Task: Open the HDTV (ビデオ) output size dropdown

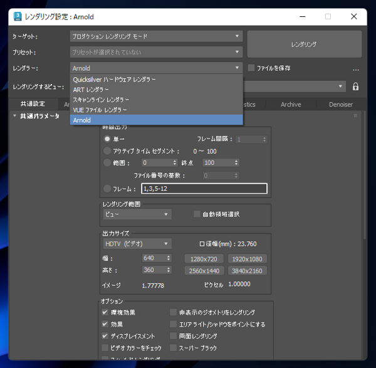Action: point(137,244)
